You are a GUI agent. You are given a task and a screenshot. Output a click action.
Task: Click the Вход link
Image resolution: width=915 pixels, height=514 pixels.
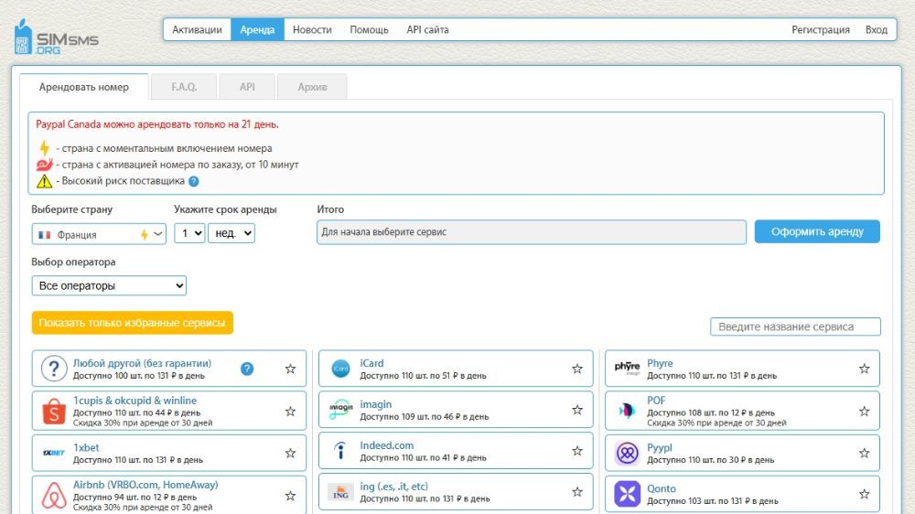point(877,30)
